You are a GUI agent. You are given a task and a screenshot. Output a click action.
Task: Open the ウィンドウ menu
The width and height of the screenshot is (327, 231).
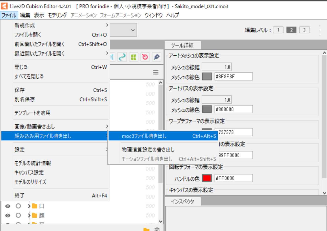pos(154,15)
